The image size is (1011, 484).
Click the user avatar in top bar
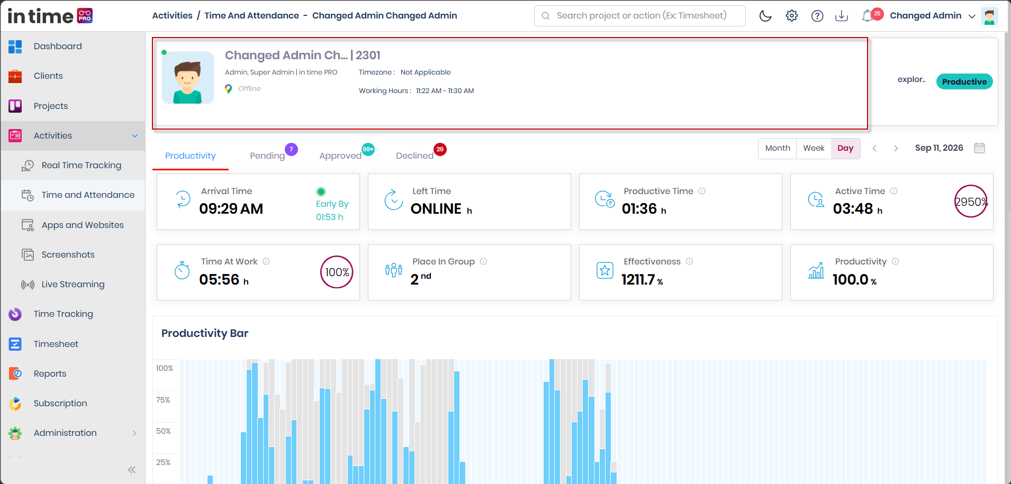[x=989, y=16]
